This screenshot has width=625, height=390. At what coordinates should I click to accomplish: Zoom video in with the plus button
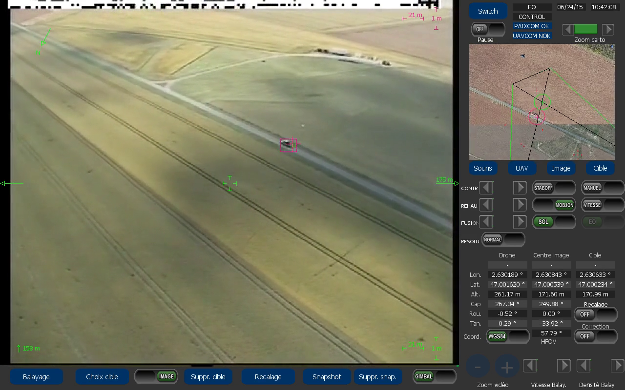pos(507,367)
